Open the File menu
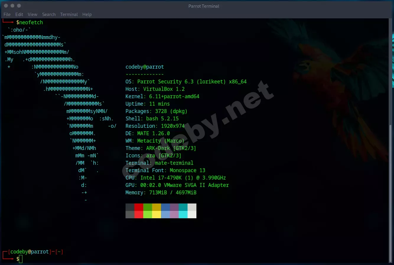Viewport: 394px width, 265px height. pos(7,14)
